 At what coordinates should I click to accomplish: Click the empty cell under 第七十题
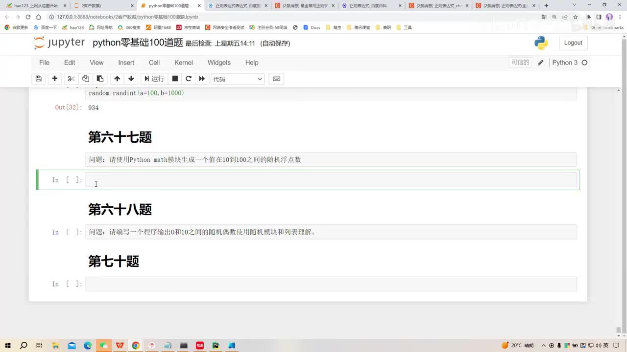(331, 284)
